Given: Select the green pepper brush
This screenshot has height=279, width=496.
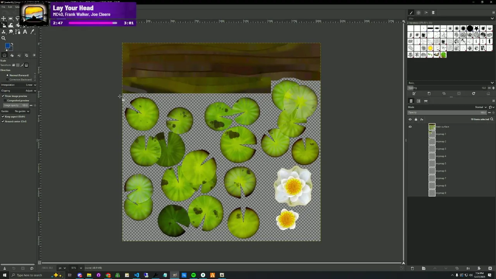Looking at the screenshot, I should click(444, 55).
